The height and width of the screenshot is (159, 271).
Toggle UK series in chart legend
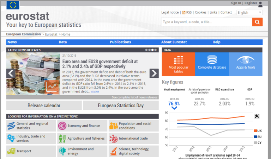point(258,131)
